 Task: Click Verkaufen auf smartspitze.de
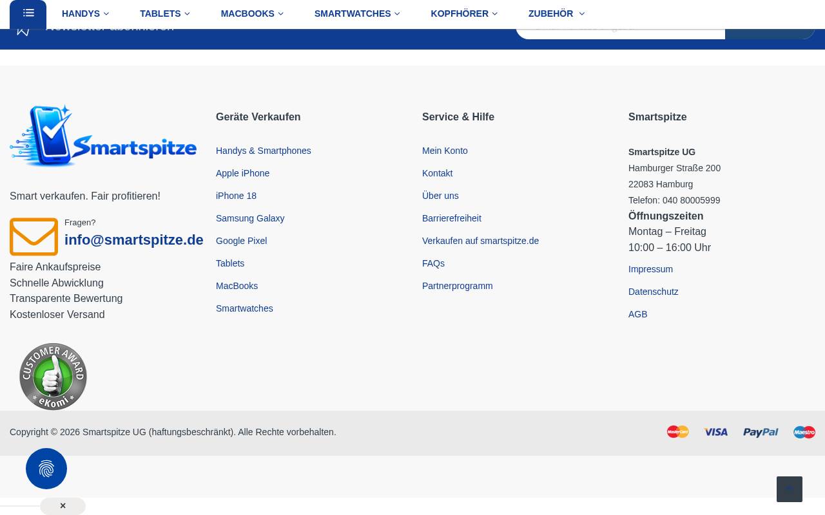480,241
